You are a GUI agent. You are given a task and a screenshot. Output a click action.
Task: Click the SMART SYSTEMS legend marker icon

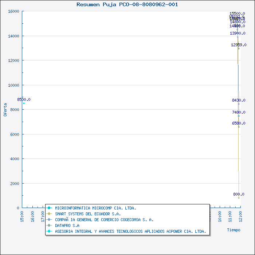click(48, 214)
